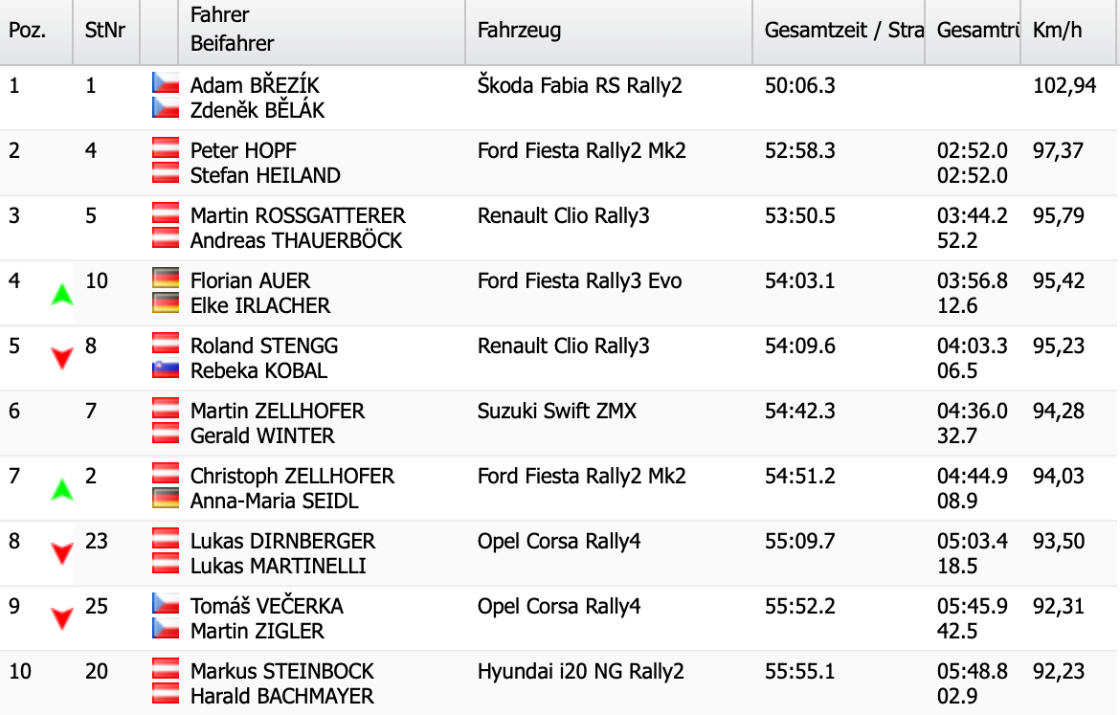Sort by StNr column header

tap(106, 32)
